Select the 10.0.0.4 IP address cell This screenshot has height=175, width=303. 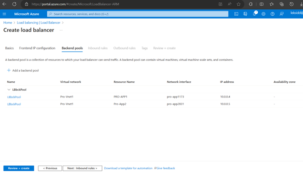coord(225,97)
